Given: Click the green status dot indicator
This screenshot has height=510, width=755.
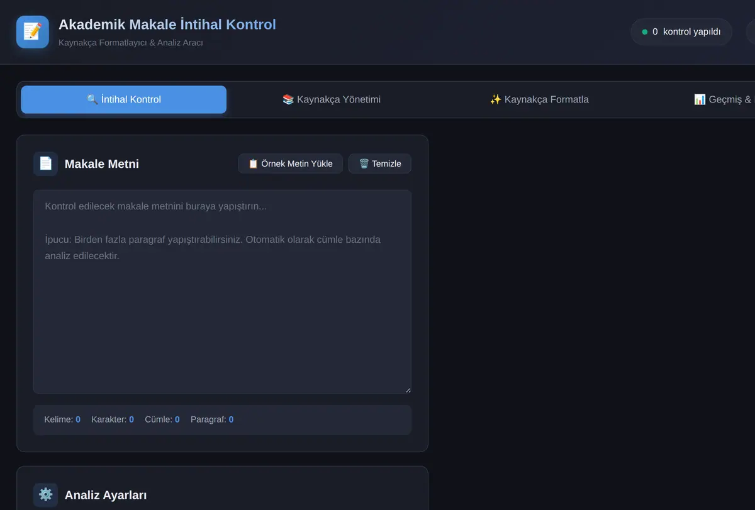Looking at the screenshot, I should (x=644, y=31).
